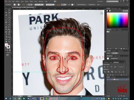Image resolution: width=134 pixels, height=100 pixels.
Task: Select the Shape Builder tool
Action: (6, 29)
